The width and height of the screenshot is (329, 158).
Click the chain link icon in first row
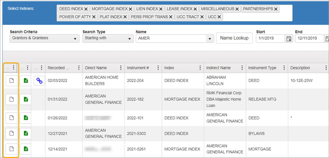coord(39,81)
